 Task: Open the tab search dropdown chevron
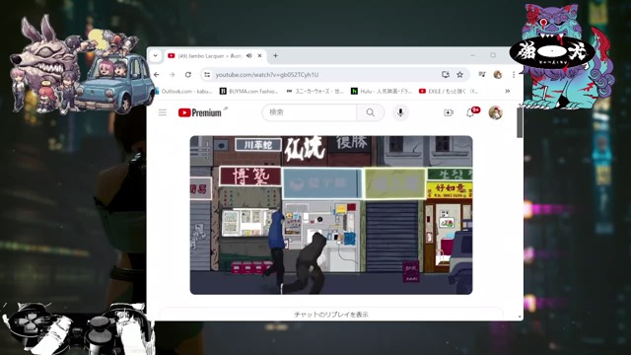coord(156,55)
